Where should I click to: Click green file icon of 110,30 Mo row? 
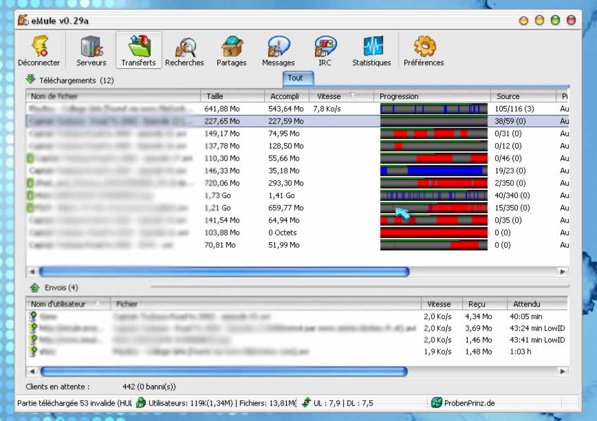tap(30, 158)
